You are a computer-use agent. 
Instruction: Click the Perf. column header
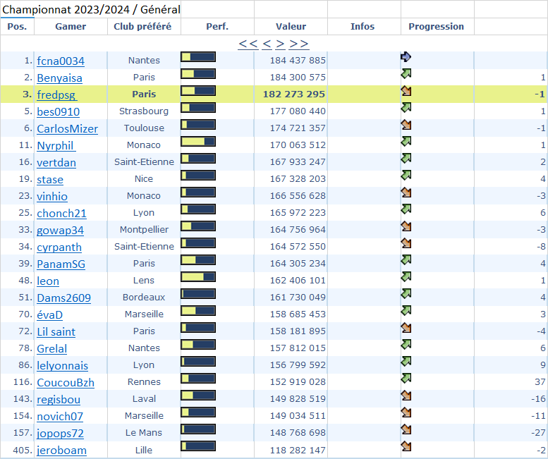217,27
